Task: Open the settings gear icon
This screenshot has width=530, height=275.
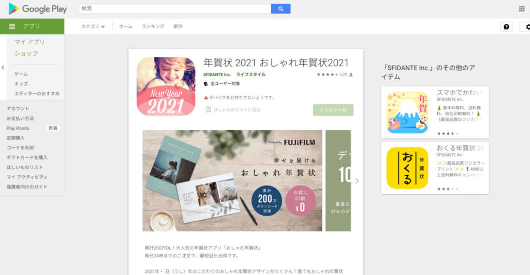Action: click(527, 27)
